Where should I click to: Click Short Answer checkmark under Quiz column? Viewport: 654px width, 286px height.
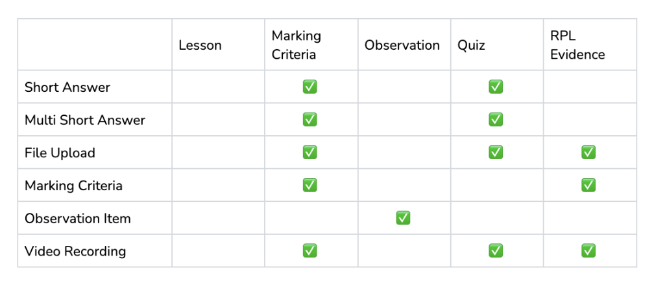(x=496, y=87)
